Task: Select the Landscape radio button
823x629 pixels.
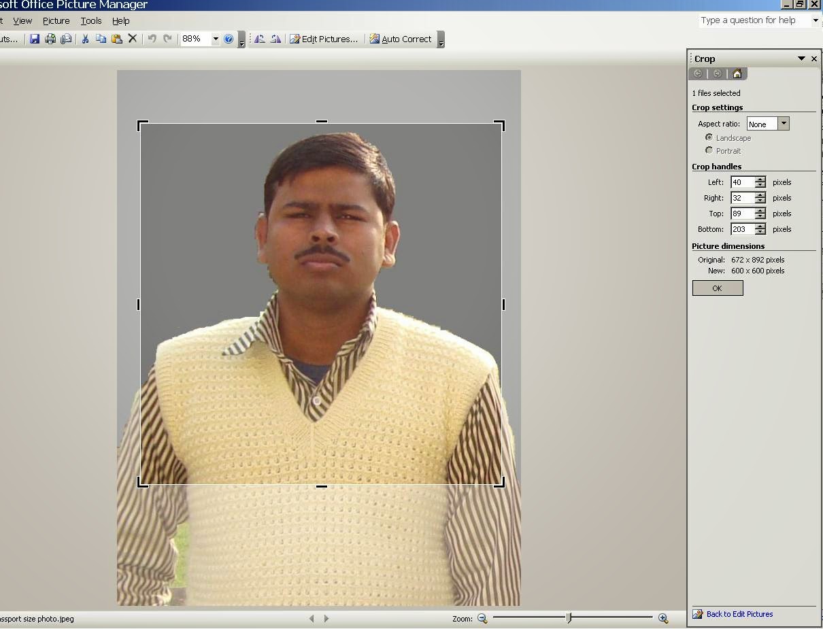Action: (x=709, y=137)
